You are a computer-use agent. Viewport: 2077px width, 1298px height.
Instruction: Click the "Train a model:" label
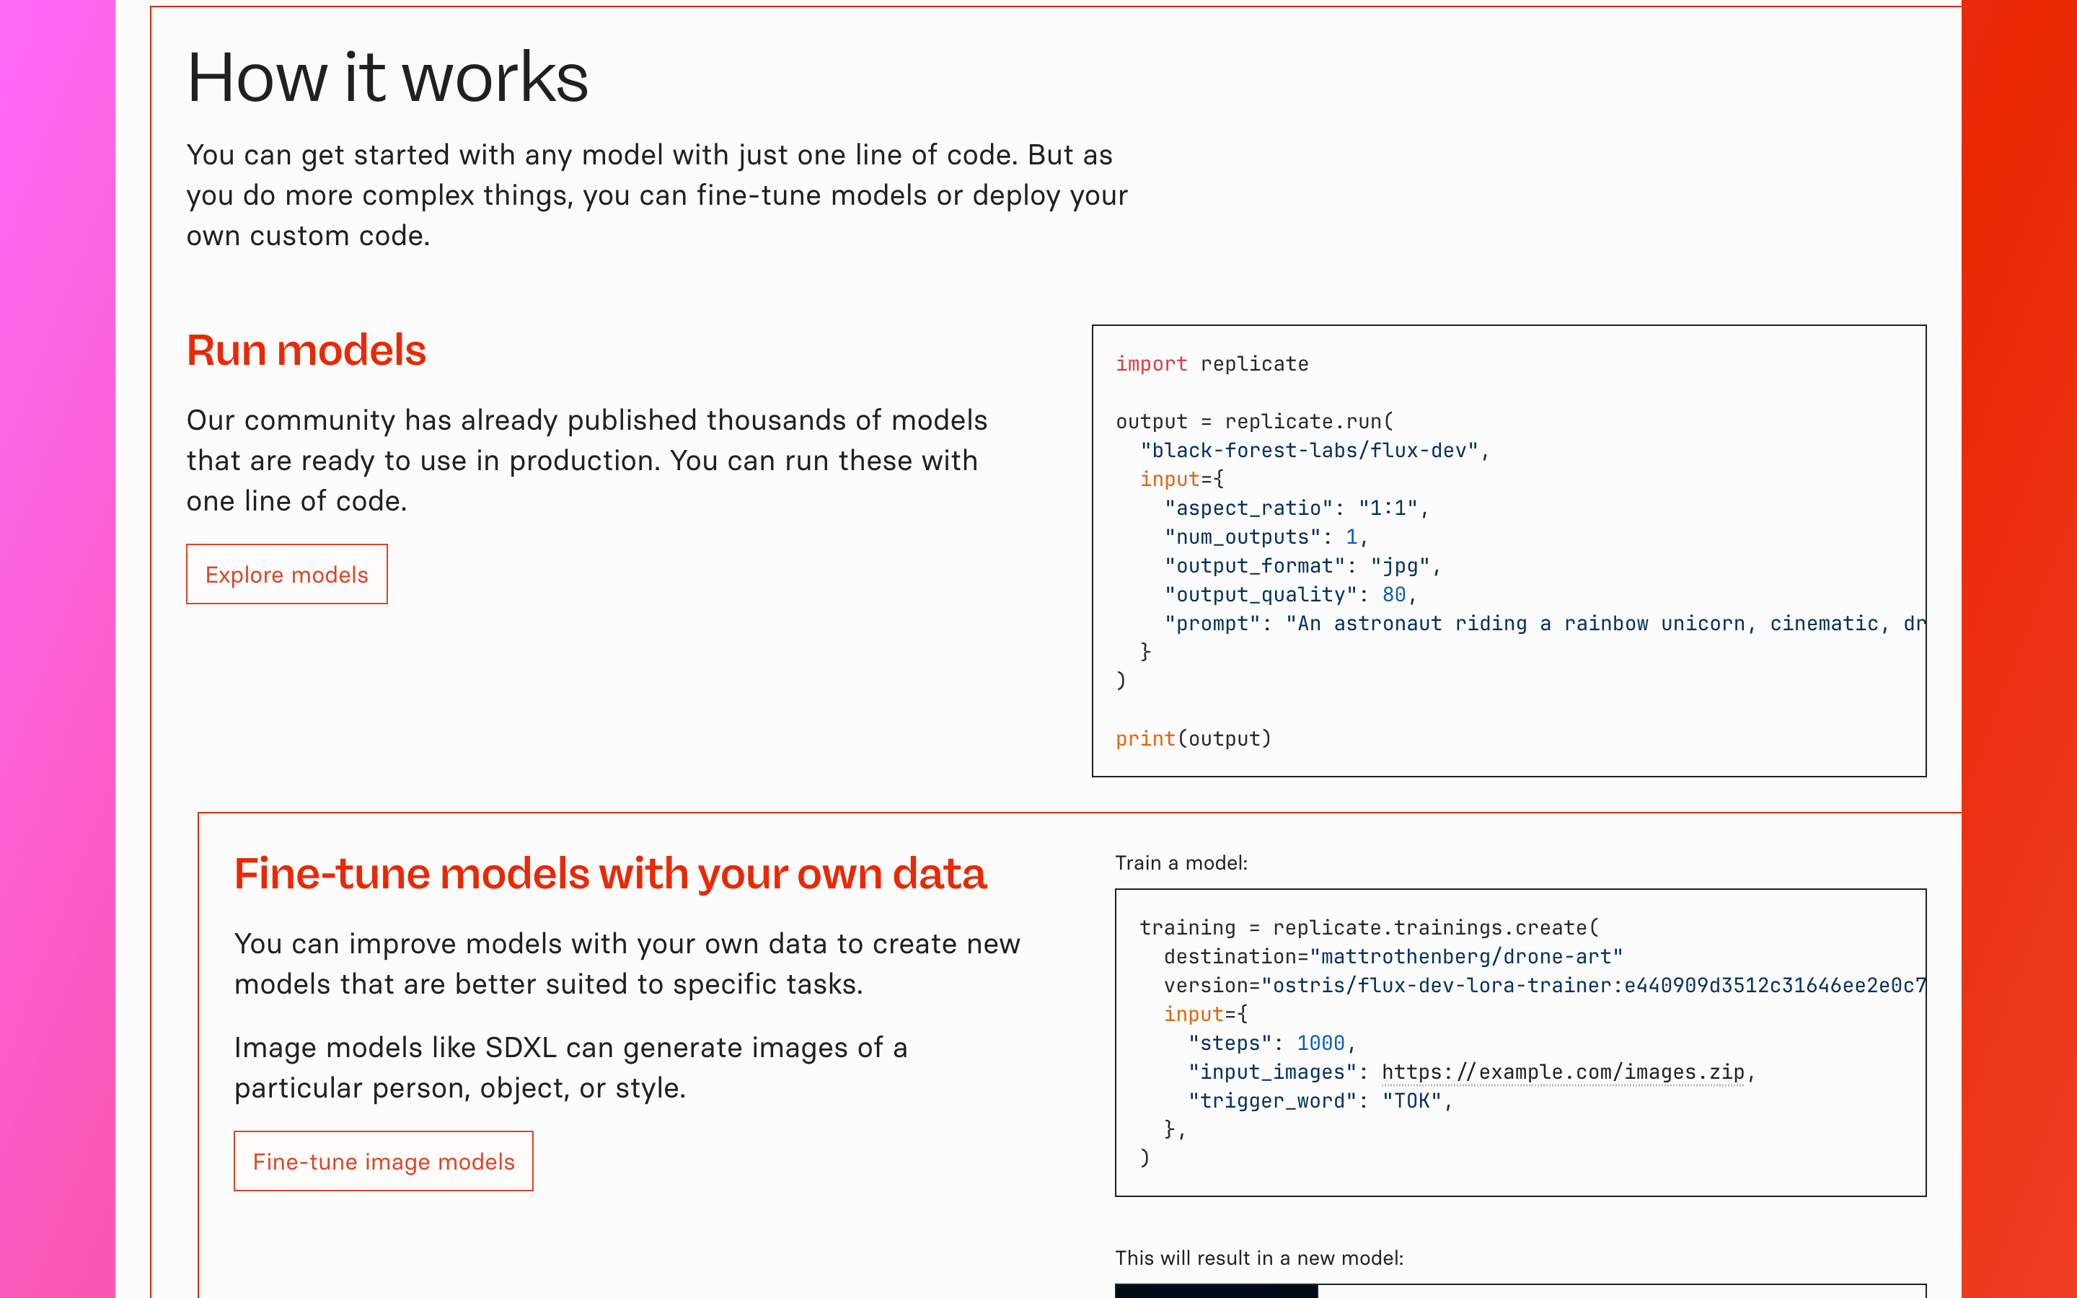[x=1181, y=862]
